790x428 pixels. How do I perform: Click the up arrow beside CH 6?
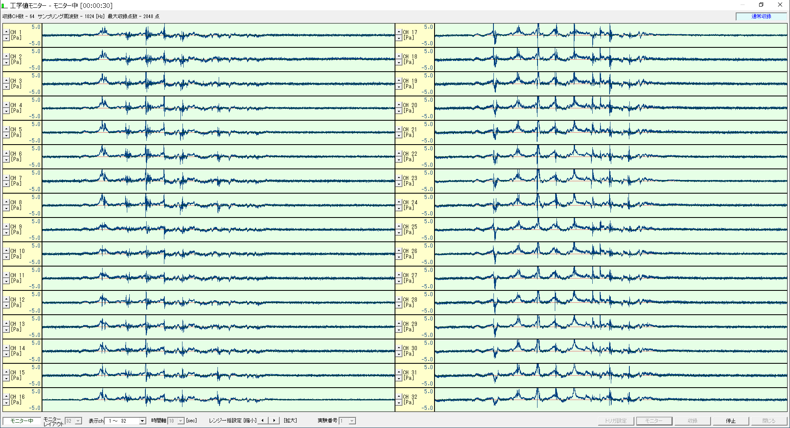coord(6,154)
